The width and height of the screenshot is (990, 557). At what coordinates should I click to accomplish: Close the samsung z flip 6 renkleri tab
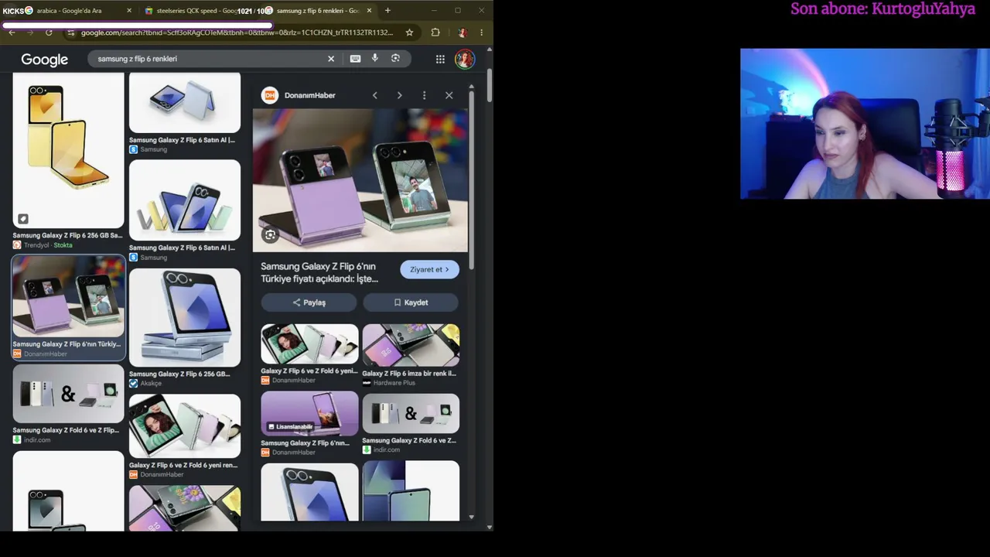point(369,11)
